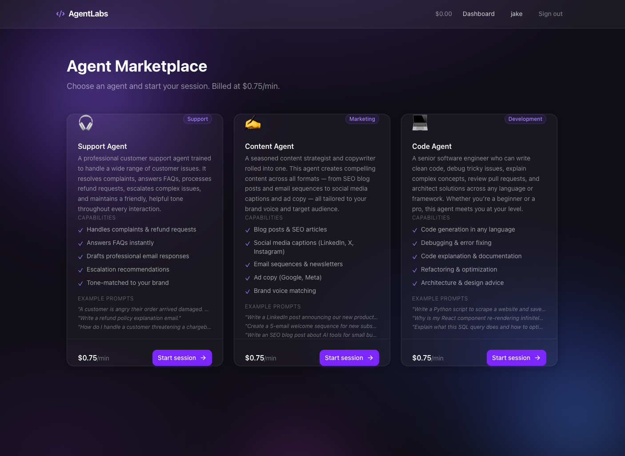Click the checkmark beside Ad copy (Google, Meta)
The image size is (625, 456).
[x=248, y=278]
